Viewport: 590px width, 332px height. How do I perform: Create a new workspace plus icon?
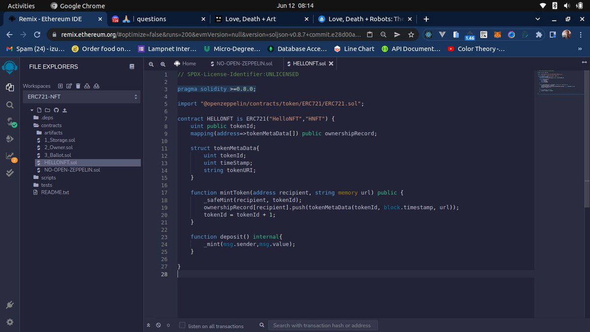click(60, 86)
